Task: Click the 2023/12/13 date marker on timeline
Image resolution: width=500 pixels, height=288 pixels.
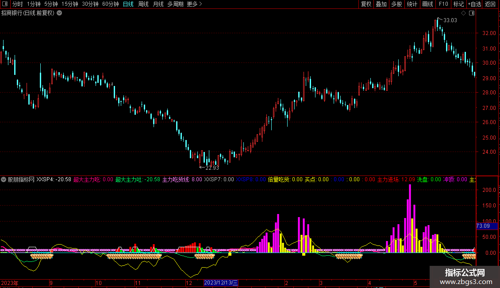Action: tap(221, 283)
